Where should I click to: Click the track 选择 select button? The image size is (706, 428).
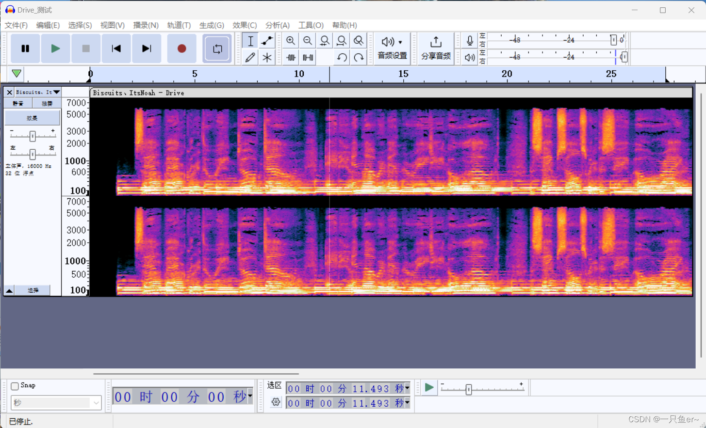pos(33,290)
